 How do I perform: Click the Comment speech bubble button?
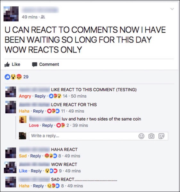click(46, 64)
